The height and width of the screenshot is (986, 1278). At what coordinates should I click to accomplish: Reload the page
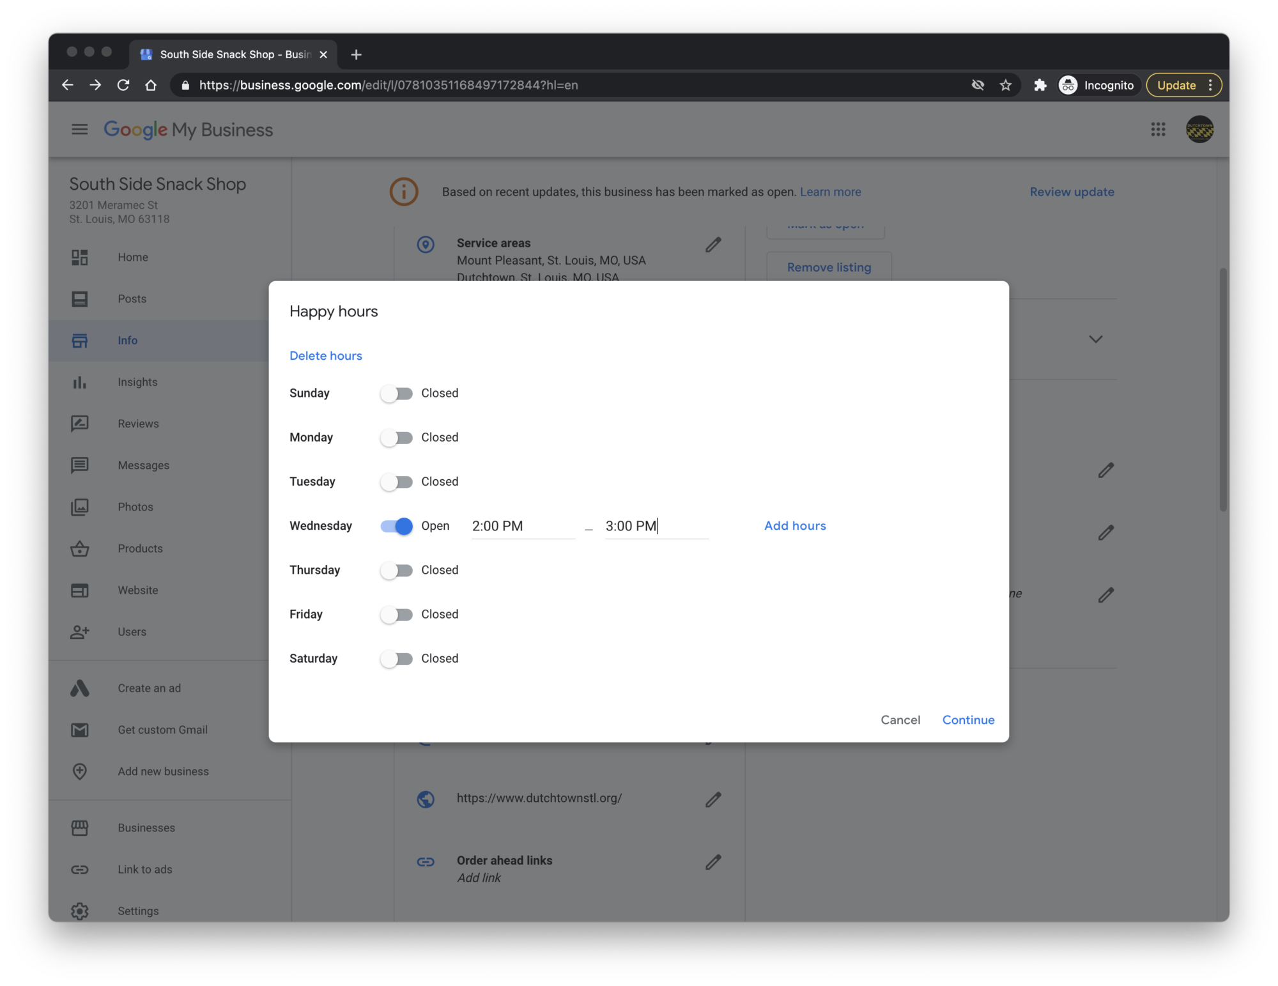tap(123, 85)
